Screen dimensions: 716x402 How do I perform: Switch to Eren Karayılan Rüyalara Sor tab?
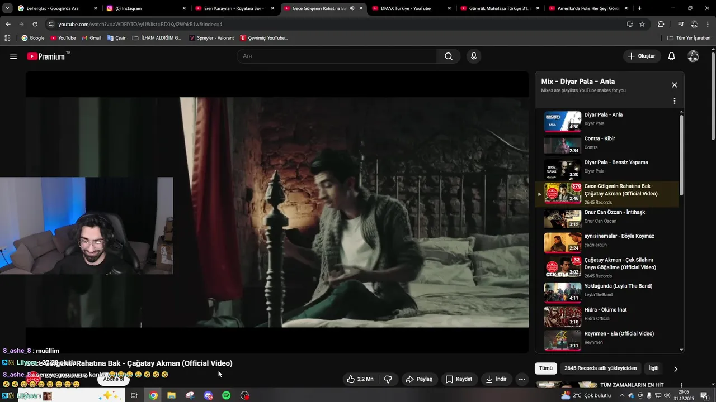tap(234, 8)
